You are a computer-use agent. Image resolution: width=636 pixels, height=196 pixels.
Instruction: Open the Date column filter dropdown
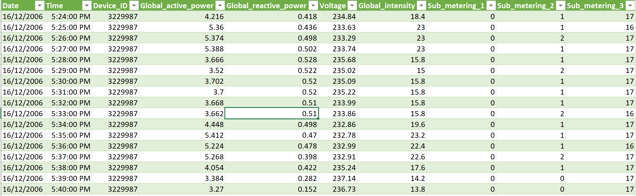[40, 6]
